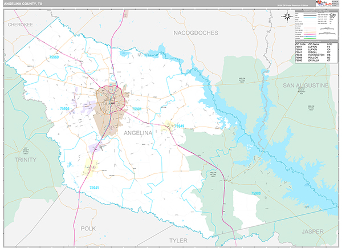Viewport: 342px width, 248px height.
Task: Click the green line swatch in the legend
Action: [x=310, y=38]
